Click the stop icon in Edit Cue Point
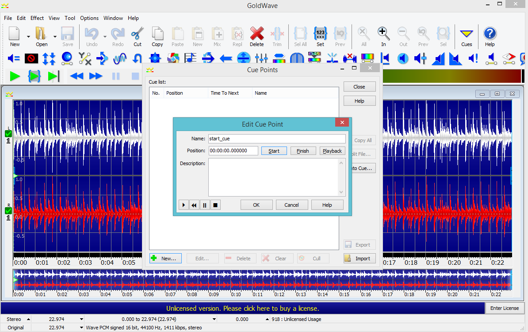Image resolution: width=528 pixels, height=332 pixels. click(215, 205)
